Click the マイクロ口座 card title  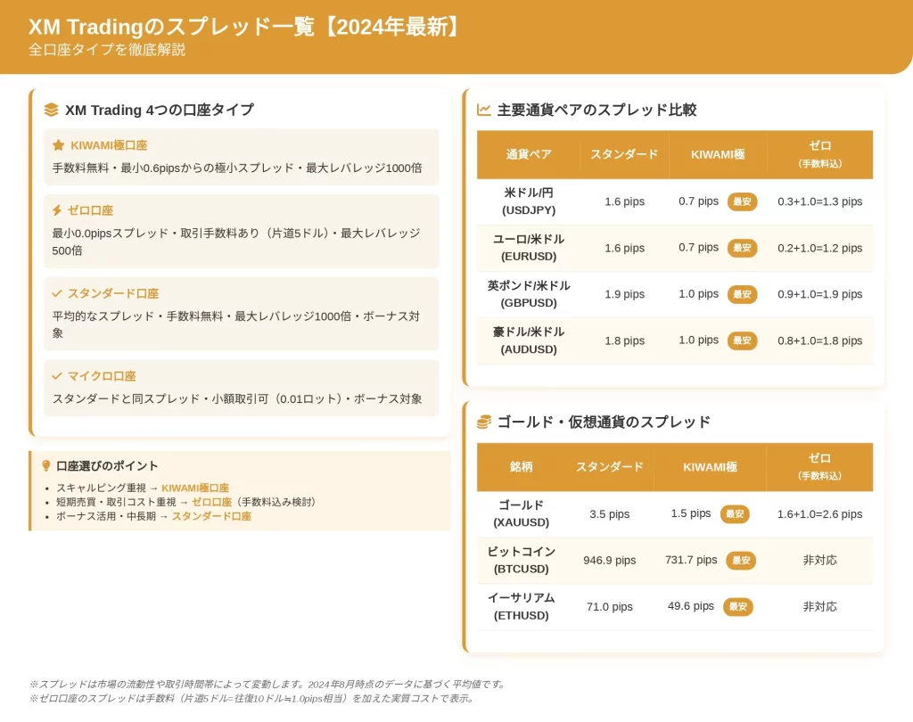tap(102, 376)
